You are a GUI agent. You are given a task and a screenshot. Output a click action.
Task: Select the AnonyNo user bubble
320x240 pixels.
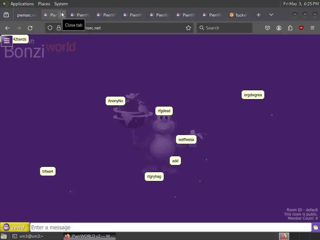click(116, 101)
